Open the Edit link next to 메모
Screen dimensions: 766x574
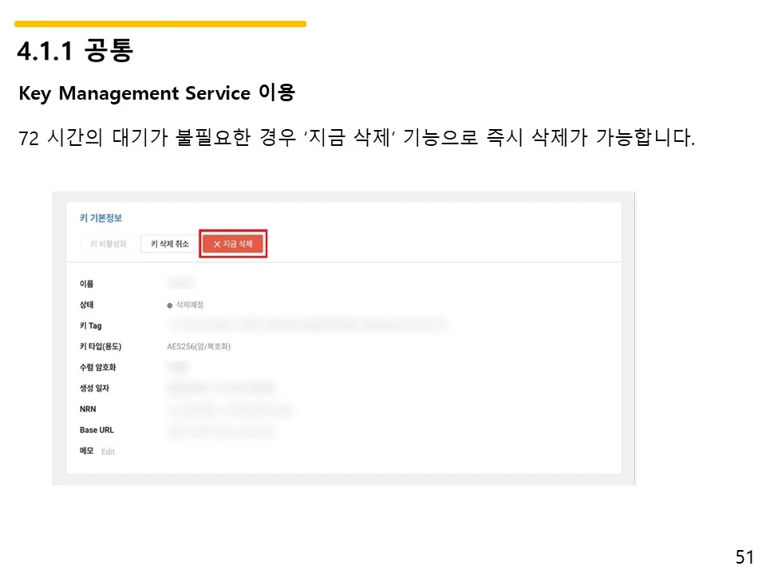(x=109, y=451)
